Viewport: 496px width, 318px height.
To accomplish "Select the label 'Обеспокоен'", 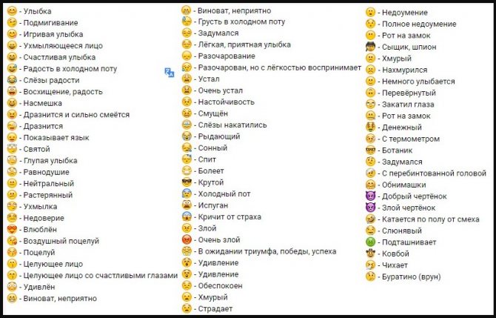I will (220, 285).
